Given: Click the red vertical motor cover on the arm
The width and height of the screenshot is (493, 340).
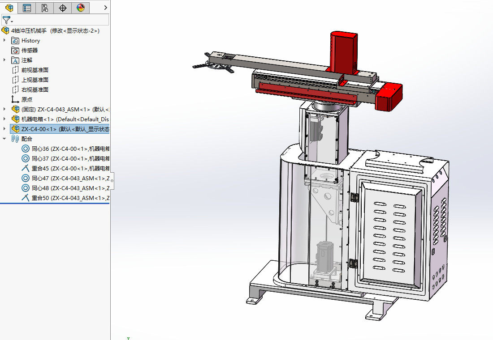Looking at the screenshot, I should [x=343, y=52].
